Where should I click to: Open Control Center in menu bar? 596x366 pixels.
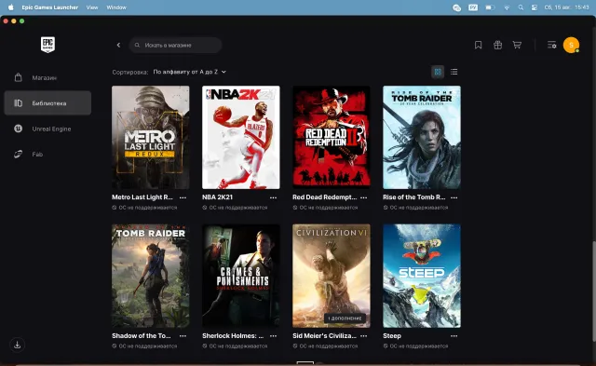tap(534, 7)
